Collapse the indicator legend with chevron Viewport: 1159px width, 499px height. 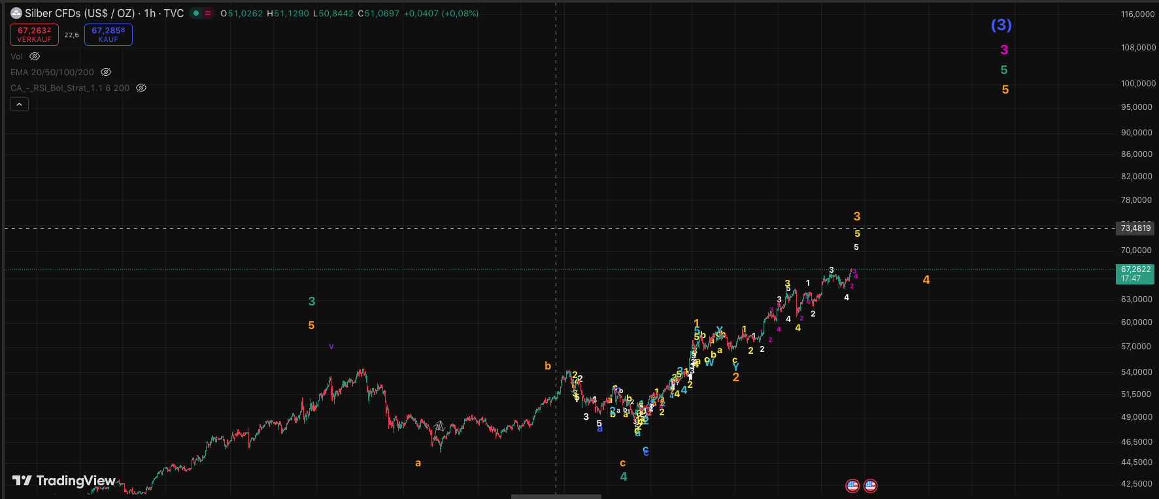pyautogui.click(x=19, y=105)
